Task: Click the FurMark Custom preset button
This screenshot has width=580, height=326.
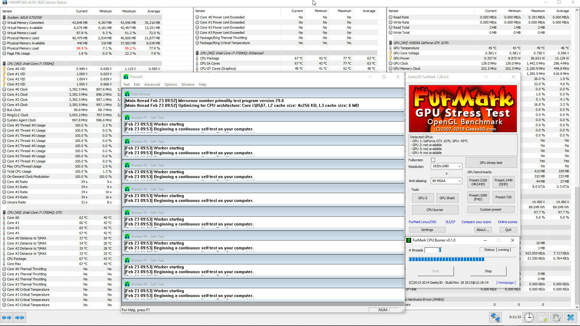Action: [491, 209]
